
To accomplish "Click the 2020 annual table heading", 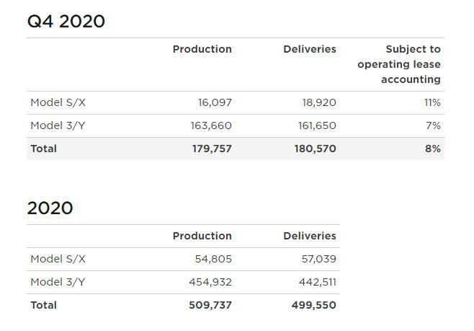I will [50, 208].
